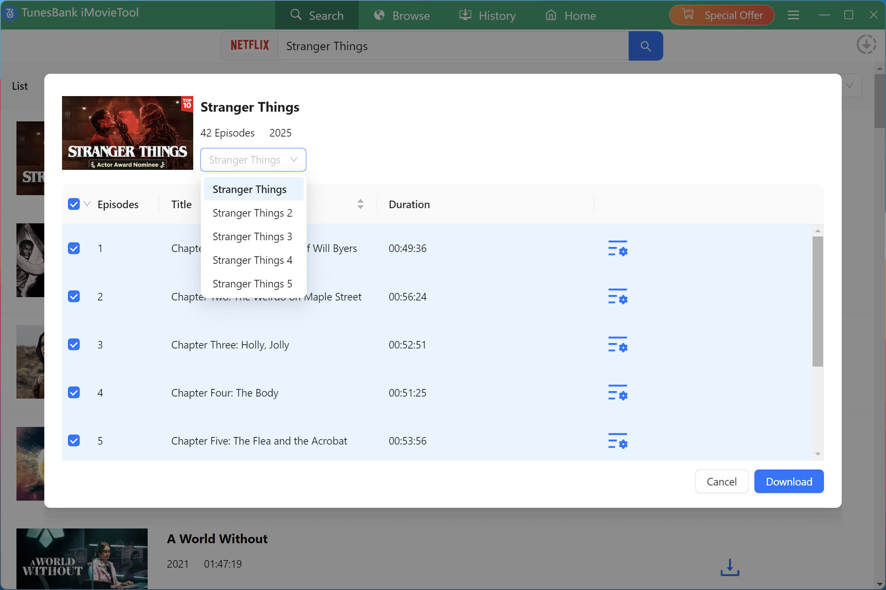
Task: Open output settings for Chapter Four: The Body
Action: pyautogui.click(x=617, y=393)
